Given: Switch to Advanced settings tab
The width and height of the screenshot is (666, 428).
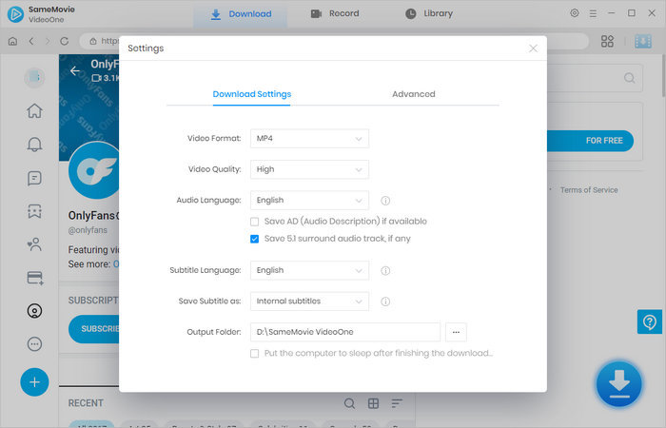Looking at the screenshot, I should point(414,94).
